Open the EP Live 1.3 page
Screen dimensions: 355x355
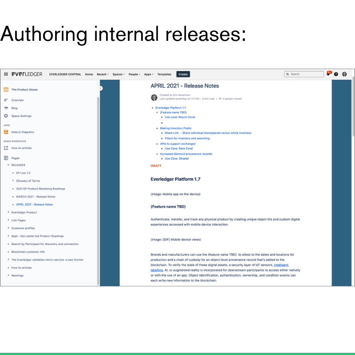tap(23, 173)
